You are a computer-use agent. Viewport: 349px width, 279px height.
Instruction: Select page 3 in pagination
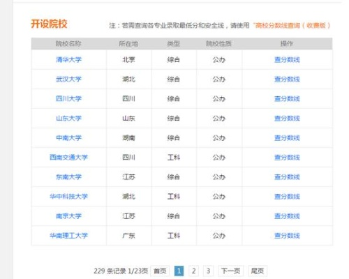(x=208, y=271)
